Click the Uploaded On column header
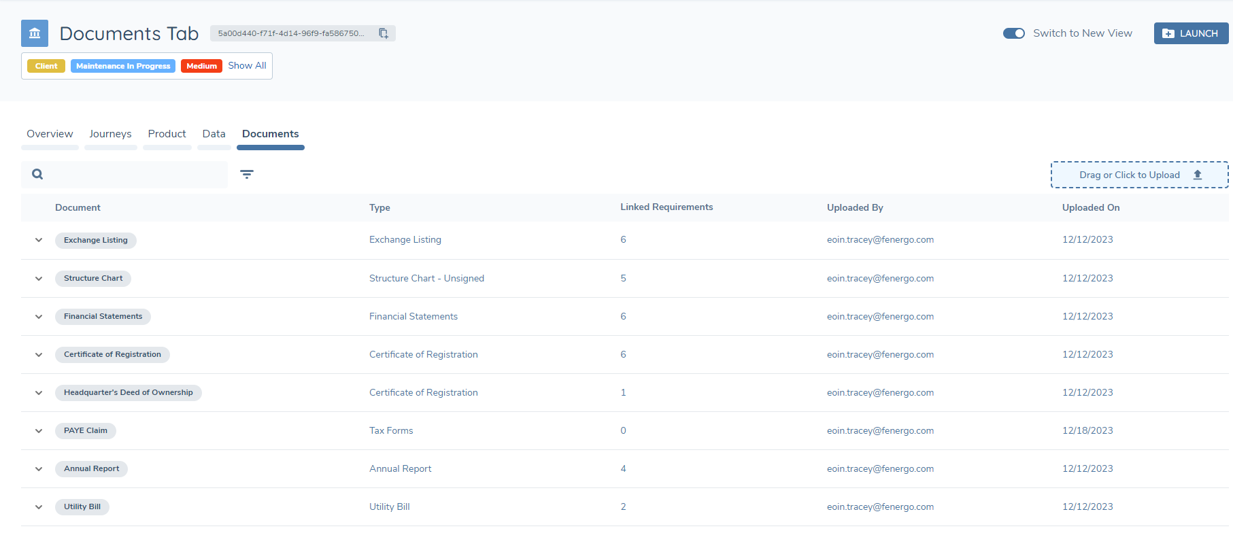1233x533 pixels. point(1091,207)
